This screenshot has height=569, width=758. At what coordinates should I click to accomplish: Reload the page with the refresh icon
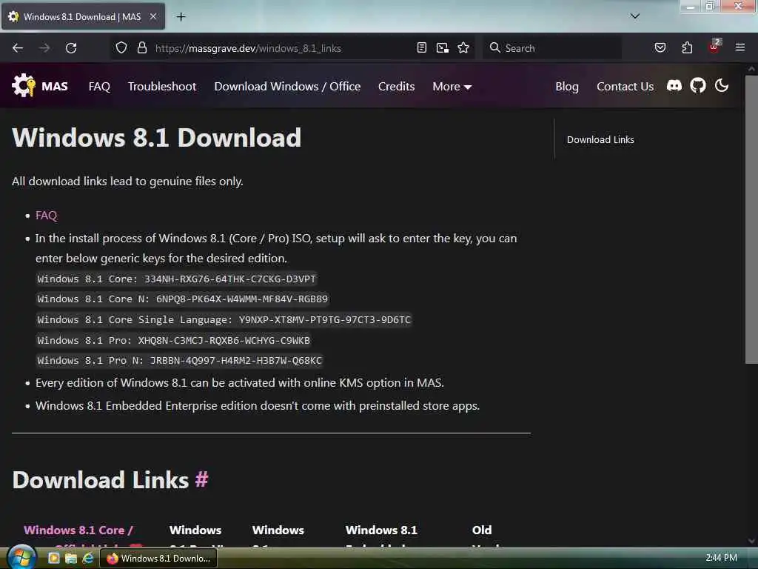(x=71, y=48)
